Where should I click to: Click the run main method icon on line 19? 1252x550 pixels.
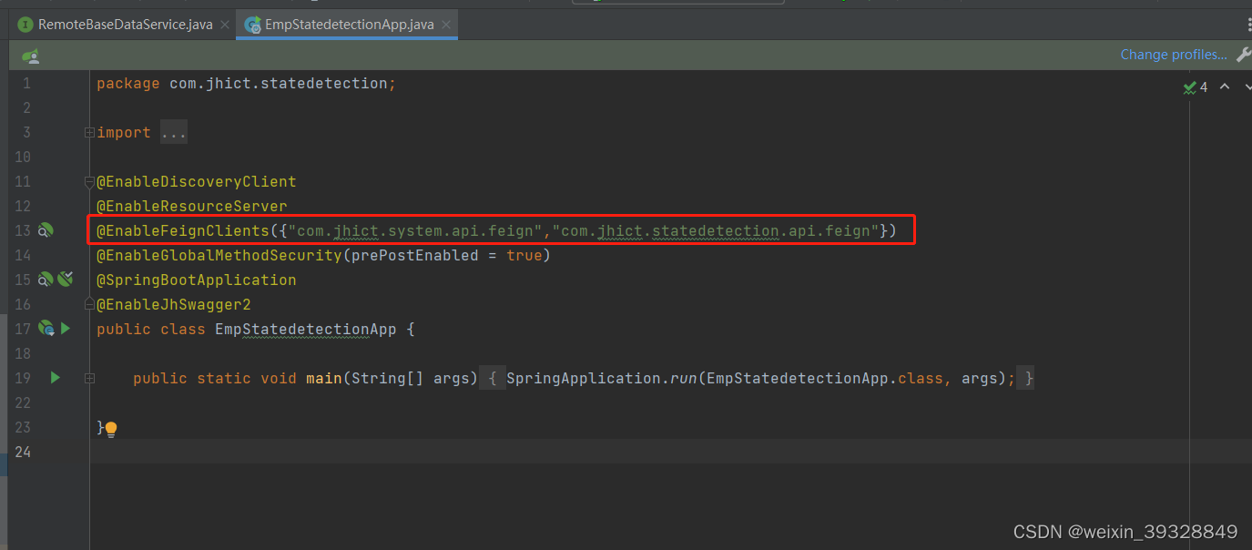click(x=55, y=377)
